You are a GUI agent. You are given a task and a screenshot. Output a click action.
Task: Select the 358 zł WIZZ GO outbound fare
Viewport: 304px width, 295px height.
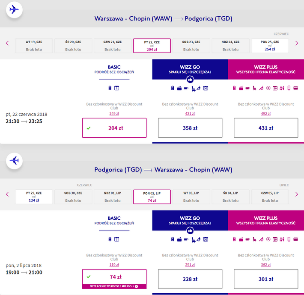pyautogui.click(x=190, y=128)
